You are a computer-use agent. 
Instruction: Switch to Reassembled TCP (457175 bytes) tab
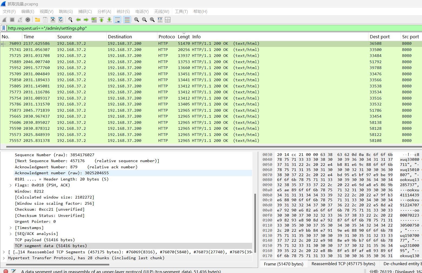point(343,264)
